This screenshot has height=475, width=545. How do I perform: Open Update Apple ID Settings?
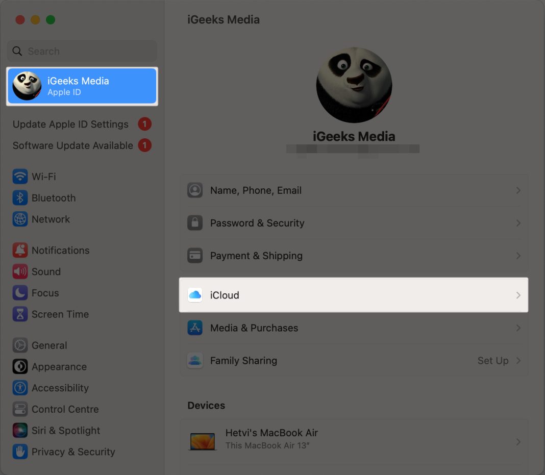tap(70, 124)
